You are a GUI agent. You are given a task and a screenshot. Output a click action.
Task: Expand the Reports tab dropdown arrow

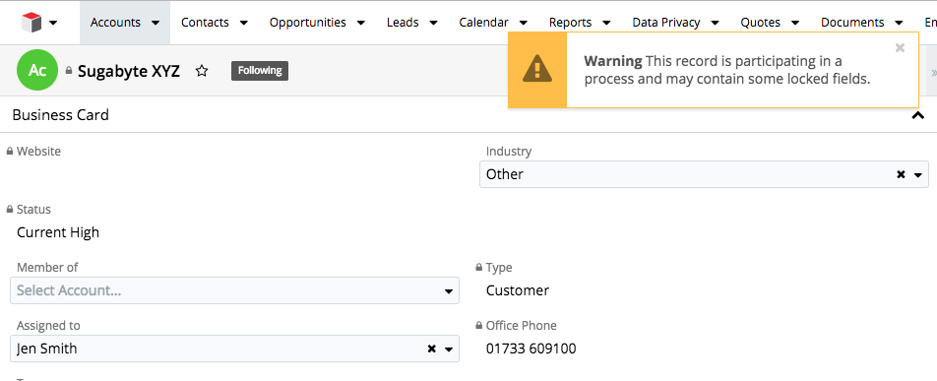pyautogui.click(x=606, y=23)
